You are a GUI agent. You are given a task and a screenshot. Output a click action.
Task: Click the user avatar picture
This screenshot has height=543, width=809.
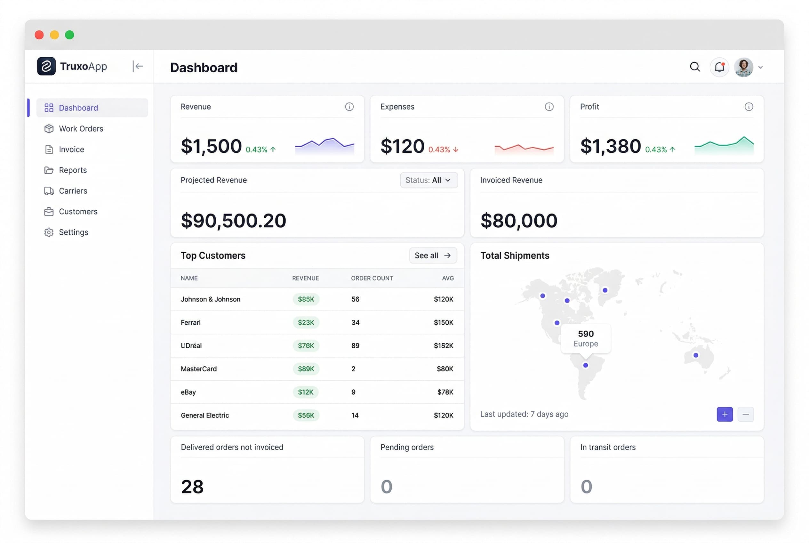743,67
